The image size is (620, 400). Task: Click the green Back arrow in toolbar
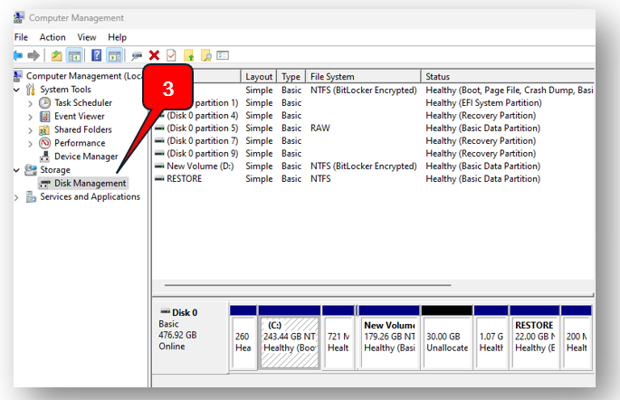pos(18,55)
